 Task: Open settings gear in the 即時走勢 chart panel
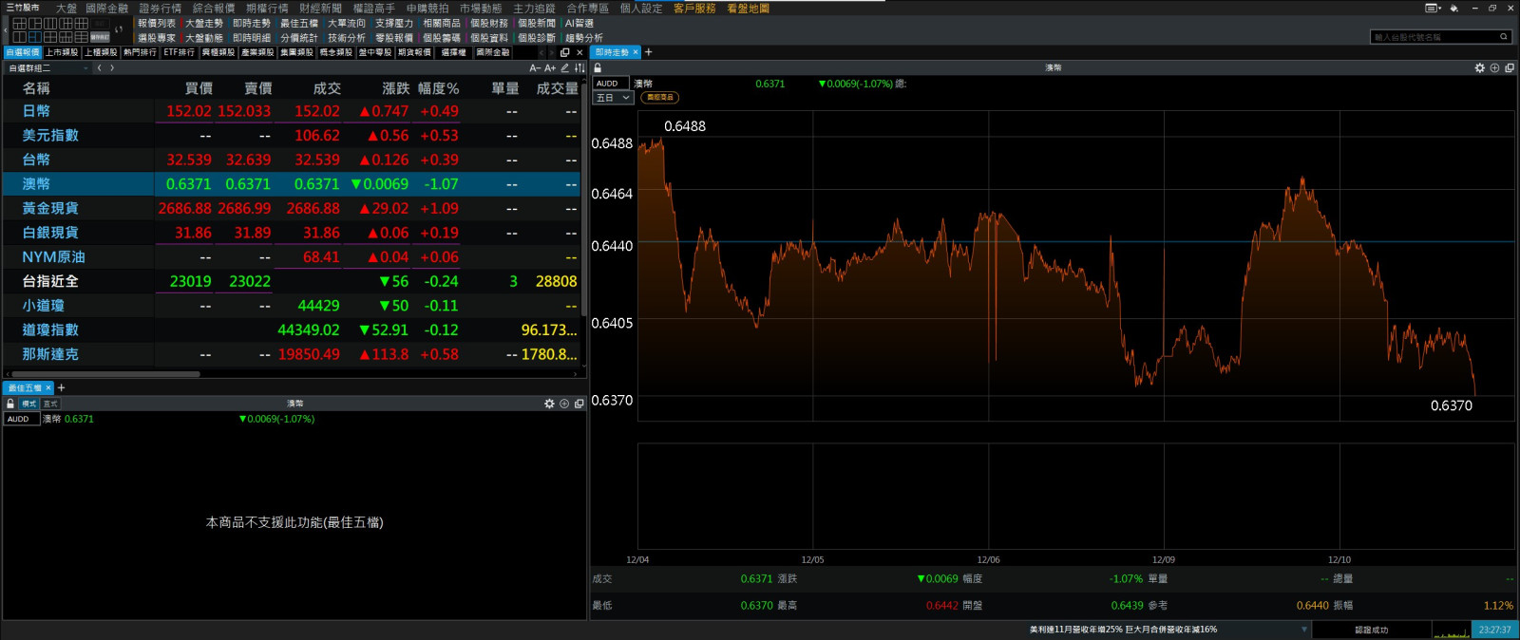(x=1479, y=68)
